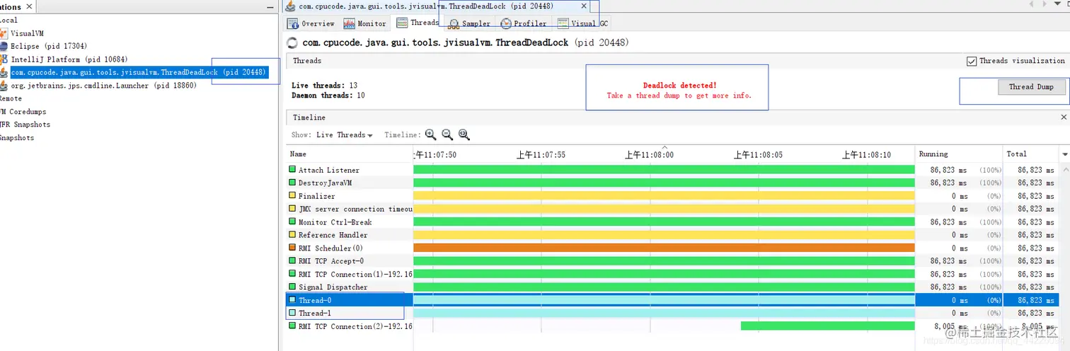Select the Snapshots tree node

[x=17, y=137]
